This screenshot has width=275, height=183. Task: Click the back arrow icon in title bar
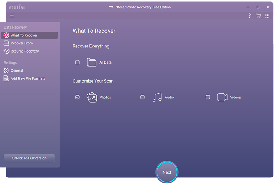click(x=111, y=7)
